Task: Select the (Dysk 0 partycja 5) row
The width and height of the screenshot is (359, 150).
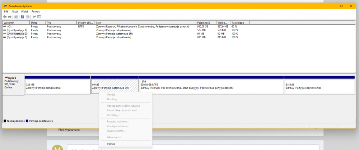Action: click(17, 37)
